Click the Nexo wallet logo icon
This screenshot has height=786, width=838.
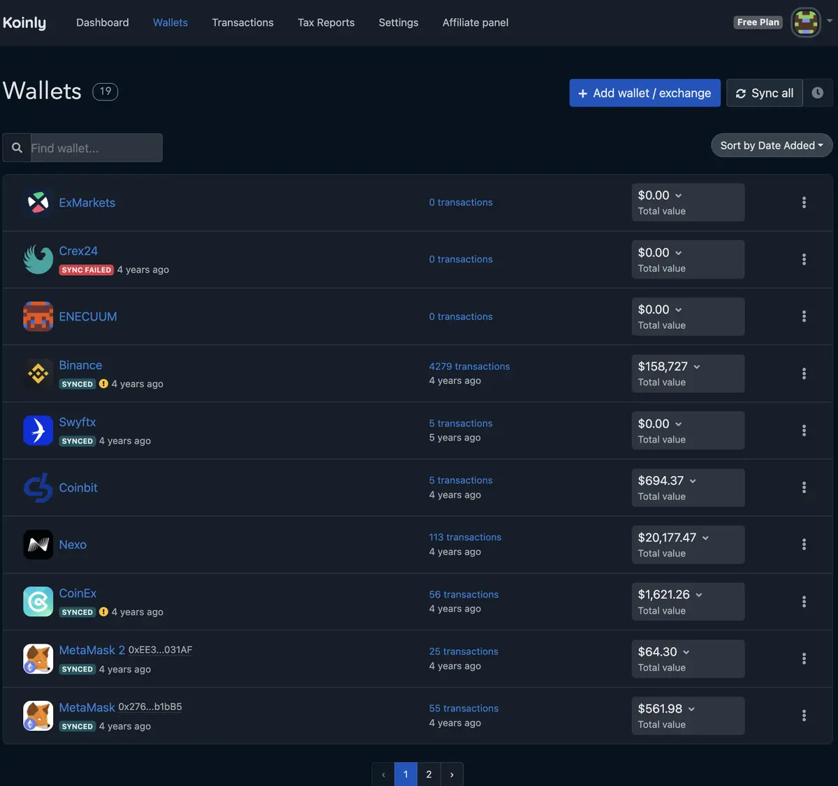pos(38,544)
